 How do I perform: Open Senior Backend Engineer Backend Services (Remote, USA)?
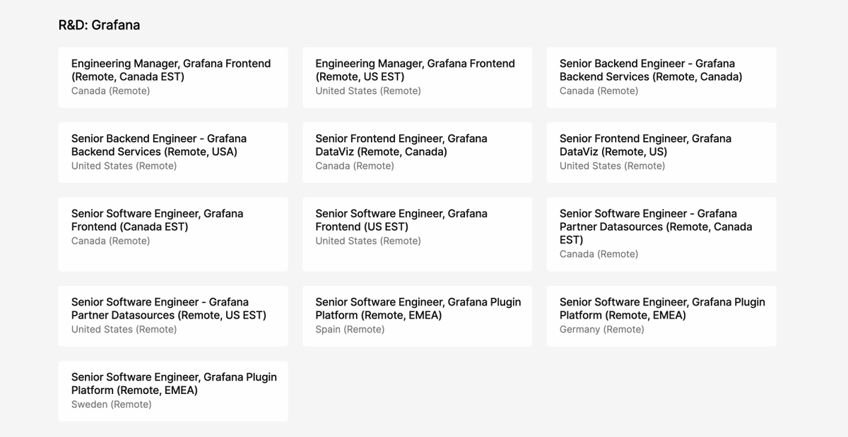(173, 152)
